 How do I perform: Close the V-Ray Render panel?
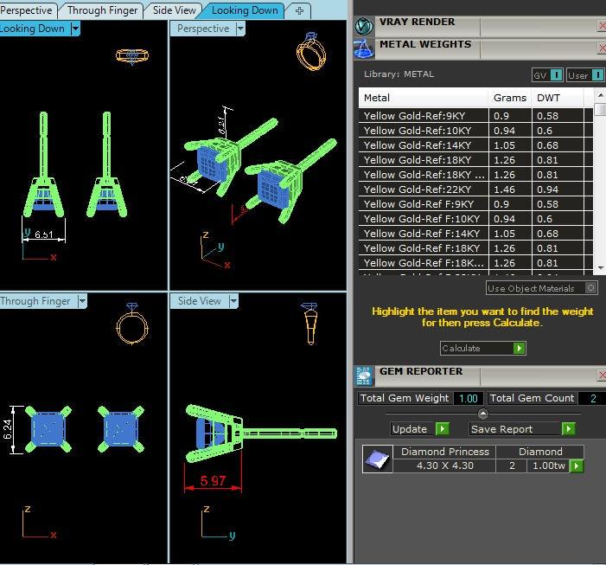pos(602,26)
